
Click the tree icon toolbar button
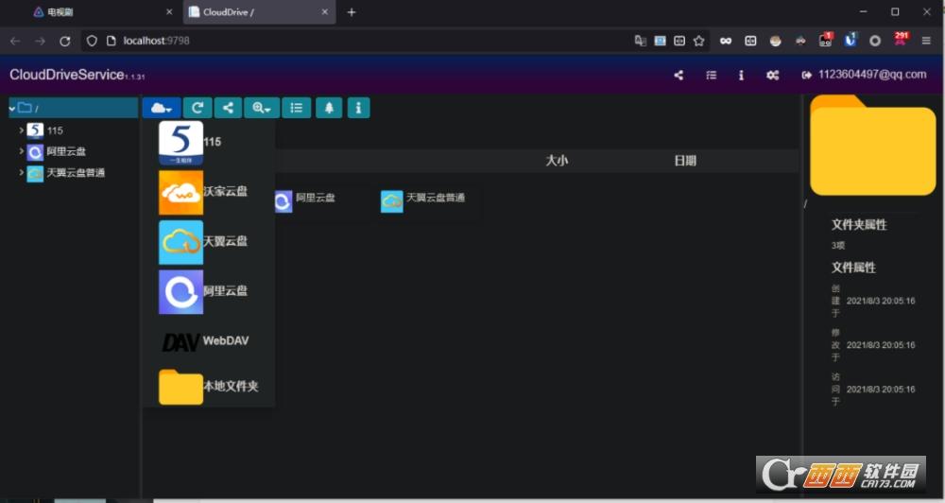coord(329,108)
